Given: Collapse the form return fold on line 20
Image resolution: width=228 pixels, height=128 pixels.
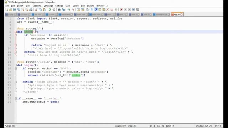Looking at the screenshot, I should 16,82.
